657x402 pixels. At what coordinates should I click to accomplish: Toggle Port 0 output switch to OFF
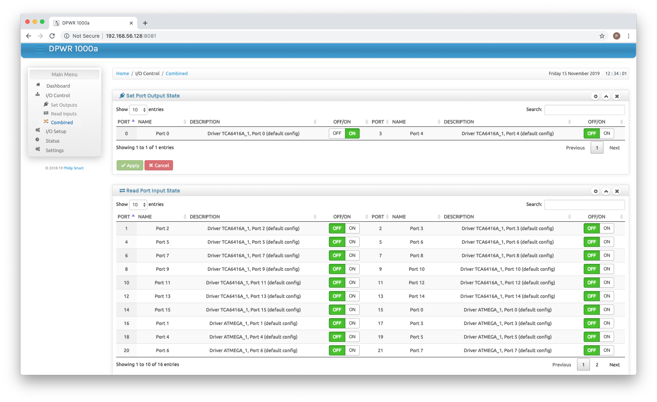coord(337,133)
